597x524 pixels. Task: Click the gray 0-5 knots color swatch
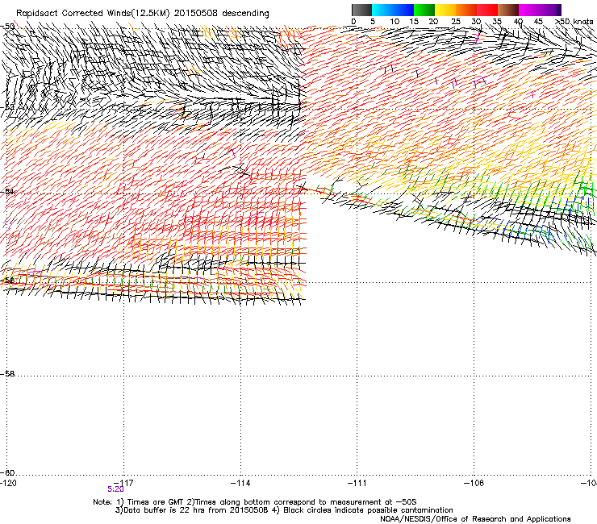[361, 10]
